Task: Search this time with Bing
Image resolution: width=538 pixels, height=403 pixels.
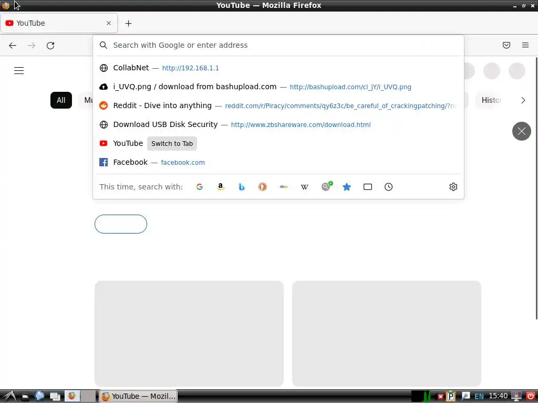Action: (x=242, y=187)
